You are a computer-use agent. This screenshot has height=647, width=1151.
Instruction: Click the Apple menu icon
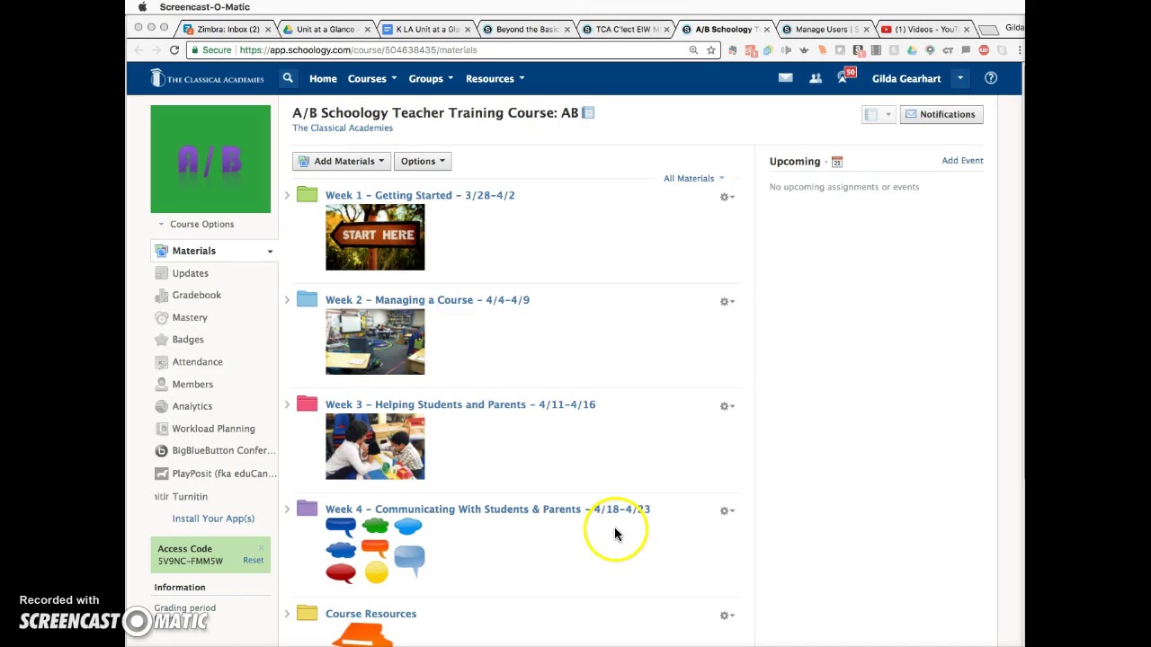tap(142, 6)
